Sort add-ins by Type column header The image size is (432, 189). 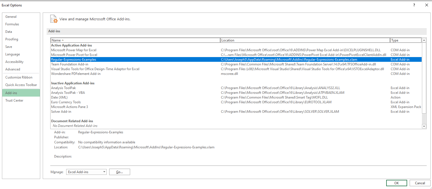[406, 40]
